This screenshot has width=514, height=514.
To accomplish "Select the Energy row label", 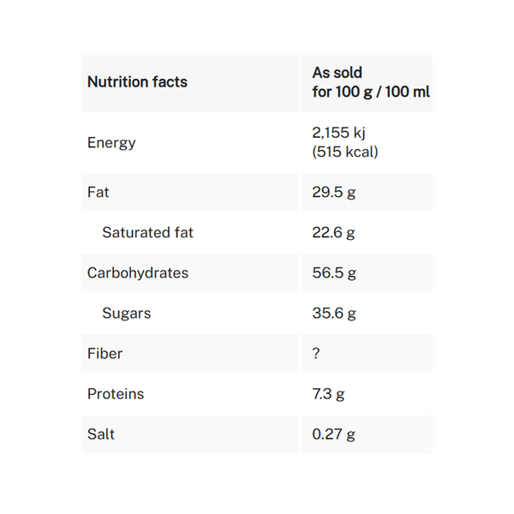I will coord(111,142).
